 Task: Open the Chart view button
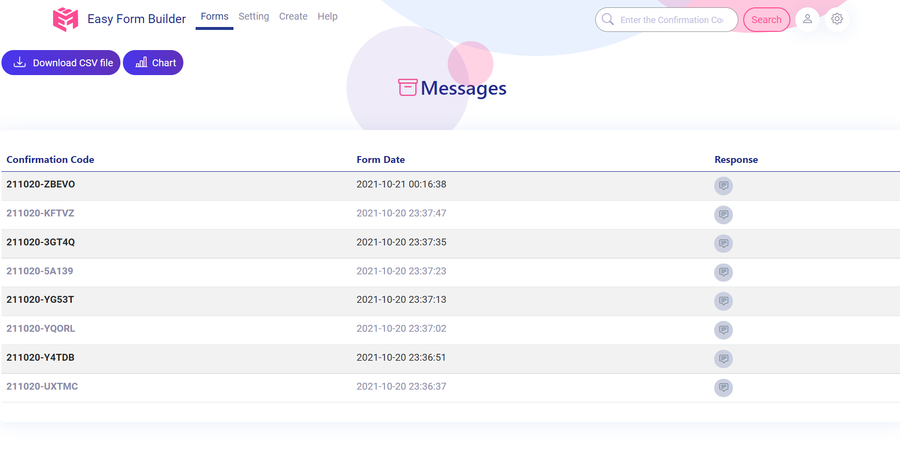point(153,63)
